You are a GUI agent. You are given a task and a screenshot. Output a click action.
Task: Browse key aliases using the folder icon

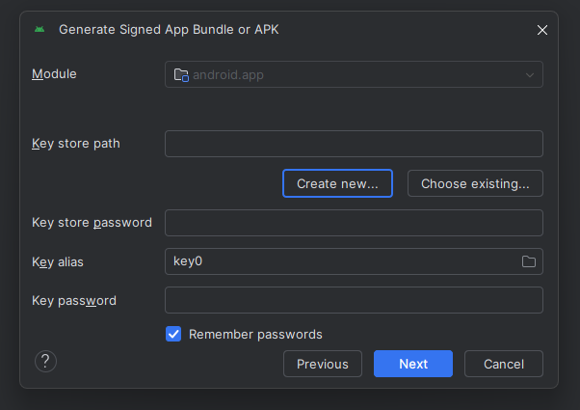[x=528, y=261]
